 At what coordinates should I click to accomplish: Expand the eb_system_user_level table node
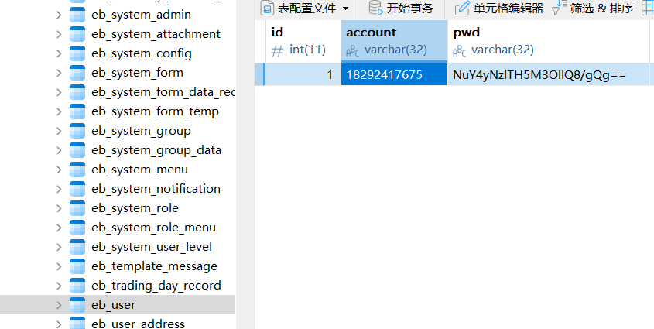coord(59,247)
